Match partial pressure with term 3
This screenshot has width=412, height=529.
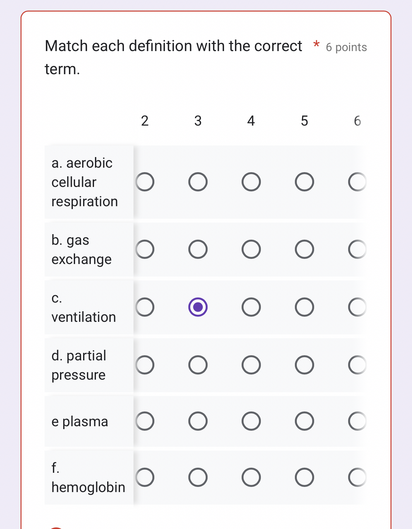(198, 365)
